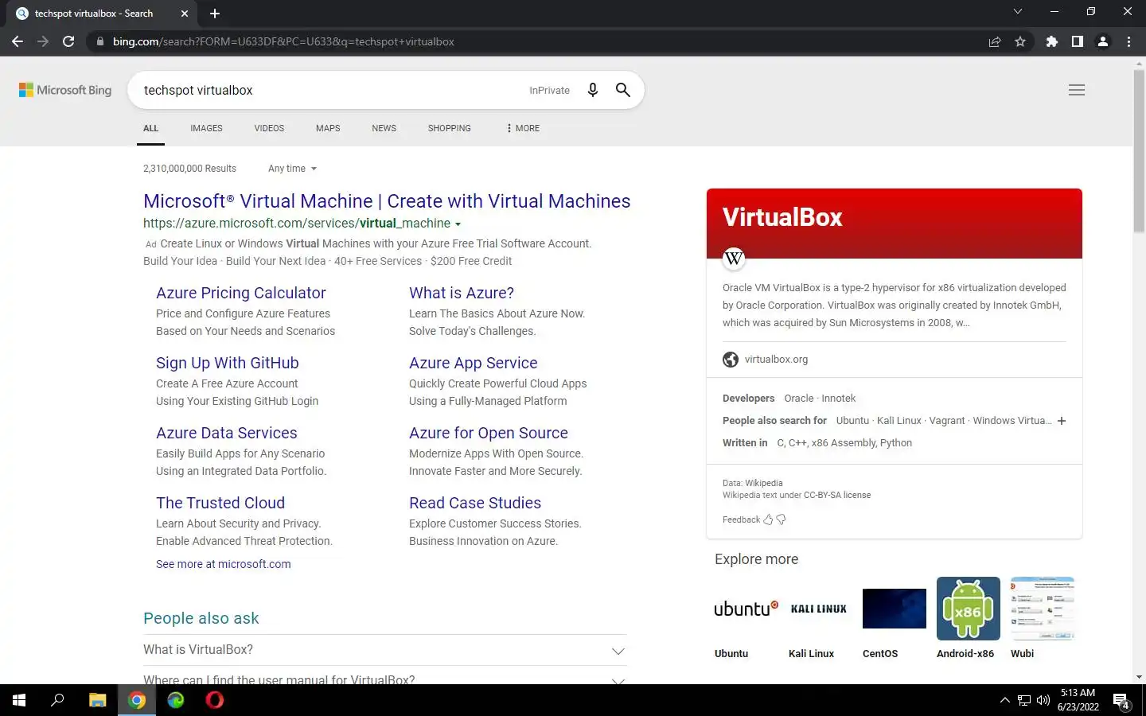Image resolution: width=1146 pixels, height=716 pixels.
Task: Open the Chrome profile icon
Action: click(x=1103, y=41)
